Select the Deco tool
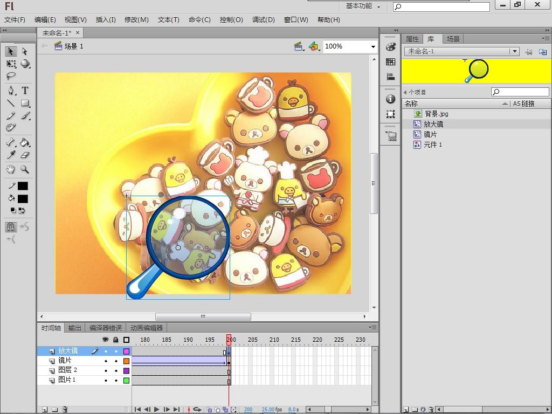Screen dimensions: 552x414 (11, 127)
